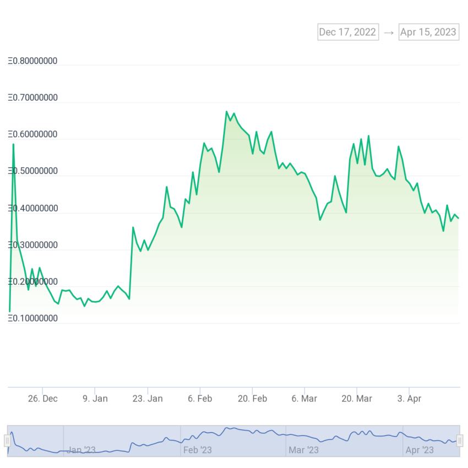The width and height of the screenshot is (468, 468).
Task: Click the arrow between the date fields
Action: pos(389,32)
